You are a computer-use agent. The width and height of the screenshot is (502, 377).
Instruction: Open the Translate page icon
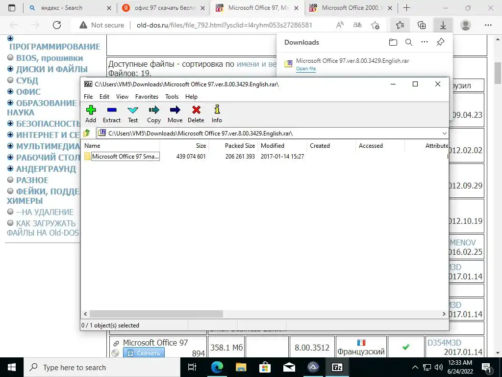tap(357, 25)
